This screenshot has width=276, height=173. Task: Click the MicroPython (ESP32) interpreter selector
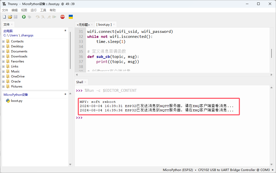[x=178, y=170]
